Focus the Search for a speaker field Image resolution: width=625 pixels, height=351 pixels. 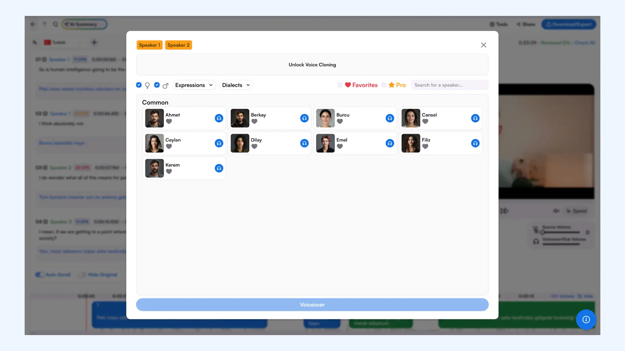coord(449,85)
